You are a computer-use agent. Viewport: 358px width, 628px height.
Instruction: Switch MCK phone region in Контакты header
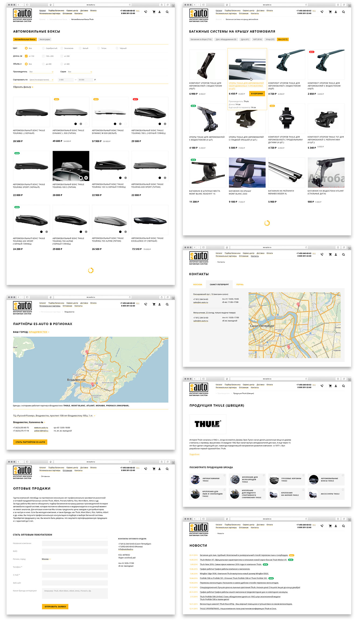click(314, 253)
